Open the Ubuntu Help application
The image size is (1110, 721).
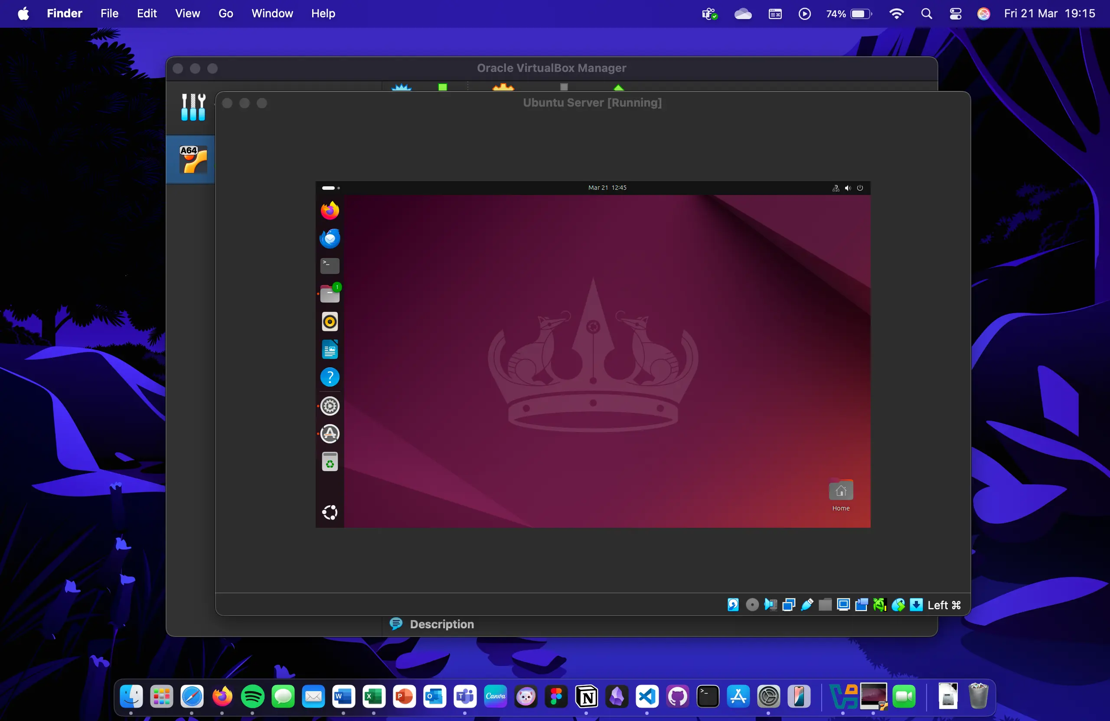pos(330,377)
